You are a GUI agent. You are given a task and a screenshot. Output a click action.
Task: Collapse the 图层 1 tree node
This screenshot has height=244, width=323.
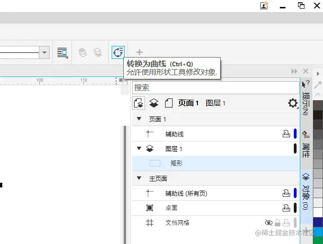coord(139,148)
